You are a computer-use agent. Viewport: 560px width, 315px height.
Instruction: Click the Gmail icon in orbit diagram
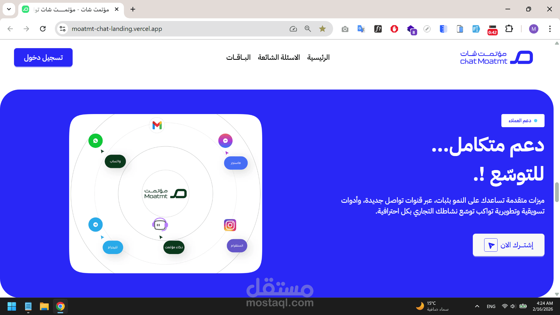pos(157,125)
